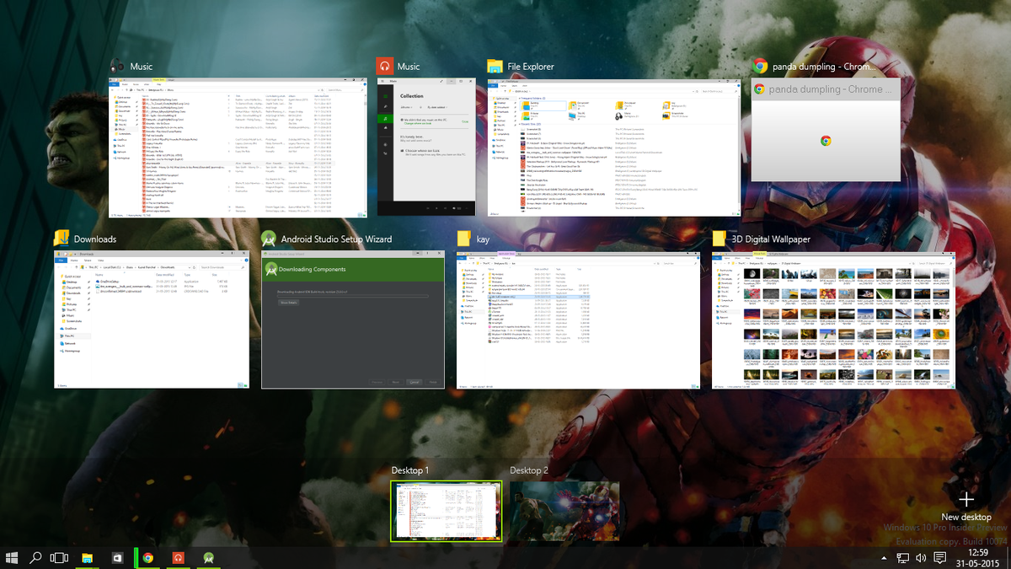Select the Downloads window thumbnail

pos(152,319)
